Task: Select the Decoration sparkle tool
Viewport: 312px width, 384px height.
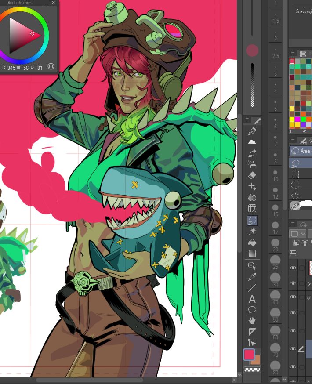Action: (x=252, y=186)
